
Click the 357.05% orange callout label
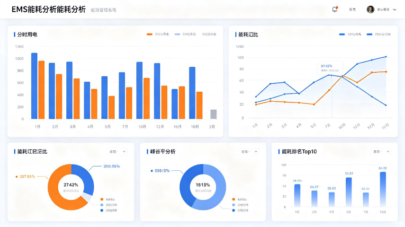27,176
